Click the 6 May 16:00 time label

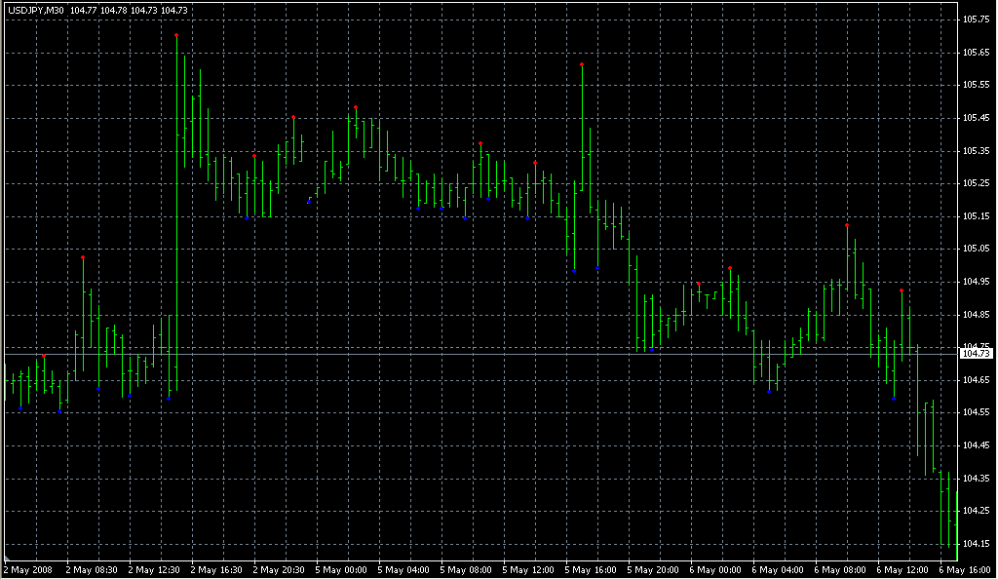pos(965,570)
